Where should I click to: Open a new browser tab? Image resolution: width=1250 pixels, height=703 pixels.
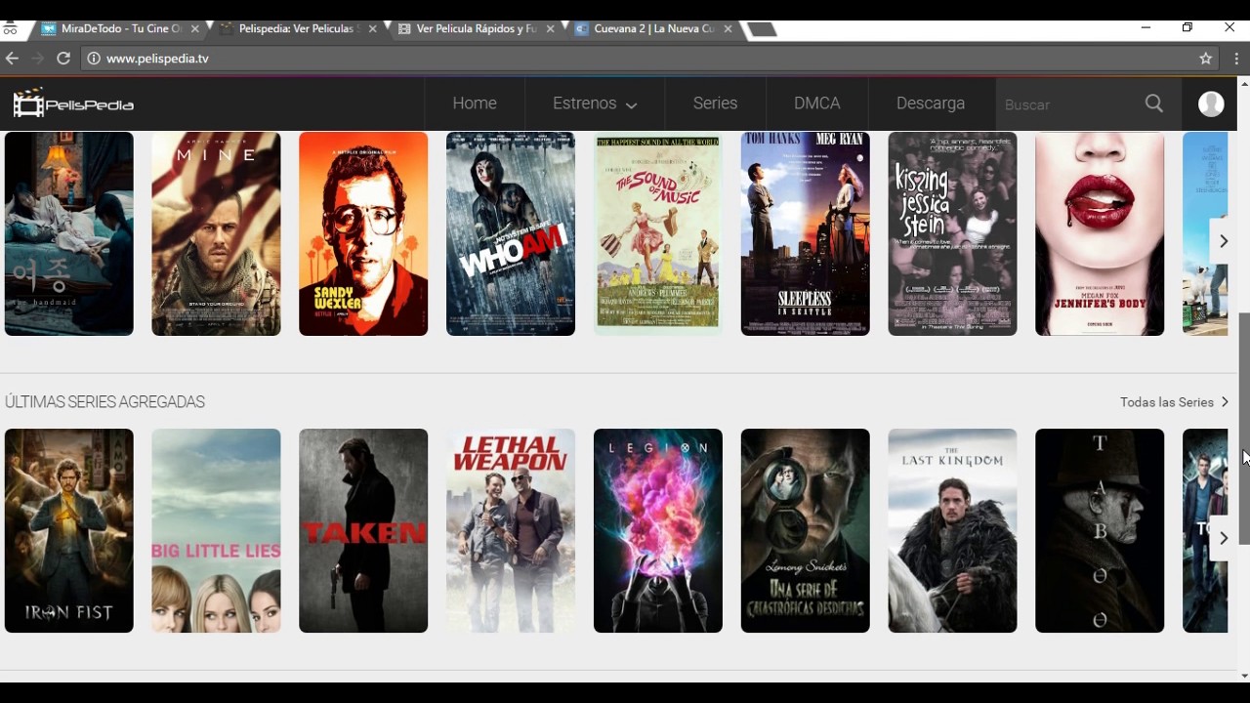762,29
